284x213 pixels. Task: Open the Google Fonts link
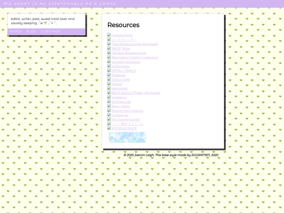click(122, 35)
